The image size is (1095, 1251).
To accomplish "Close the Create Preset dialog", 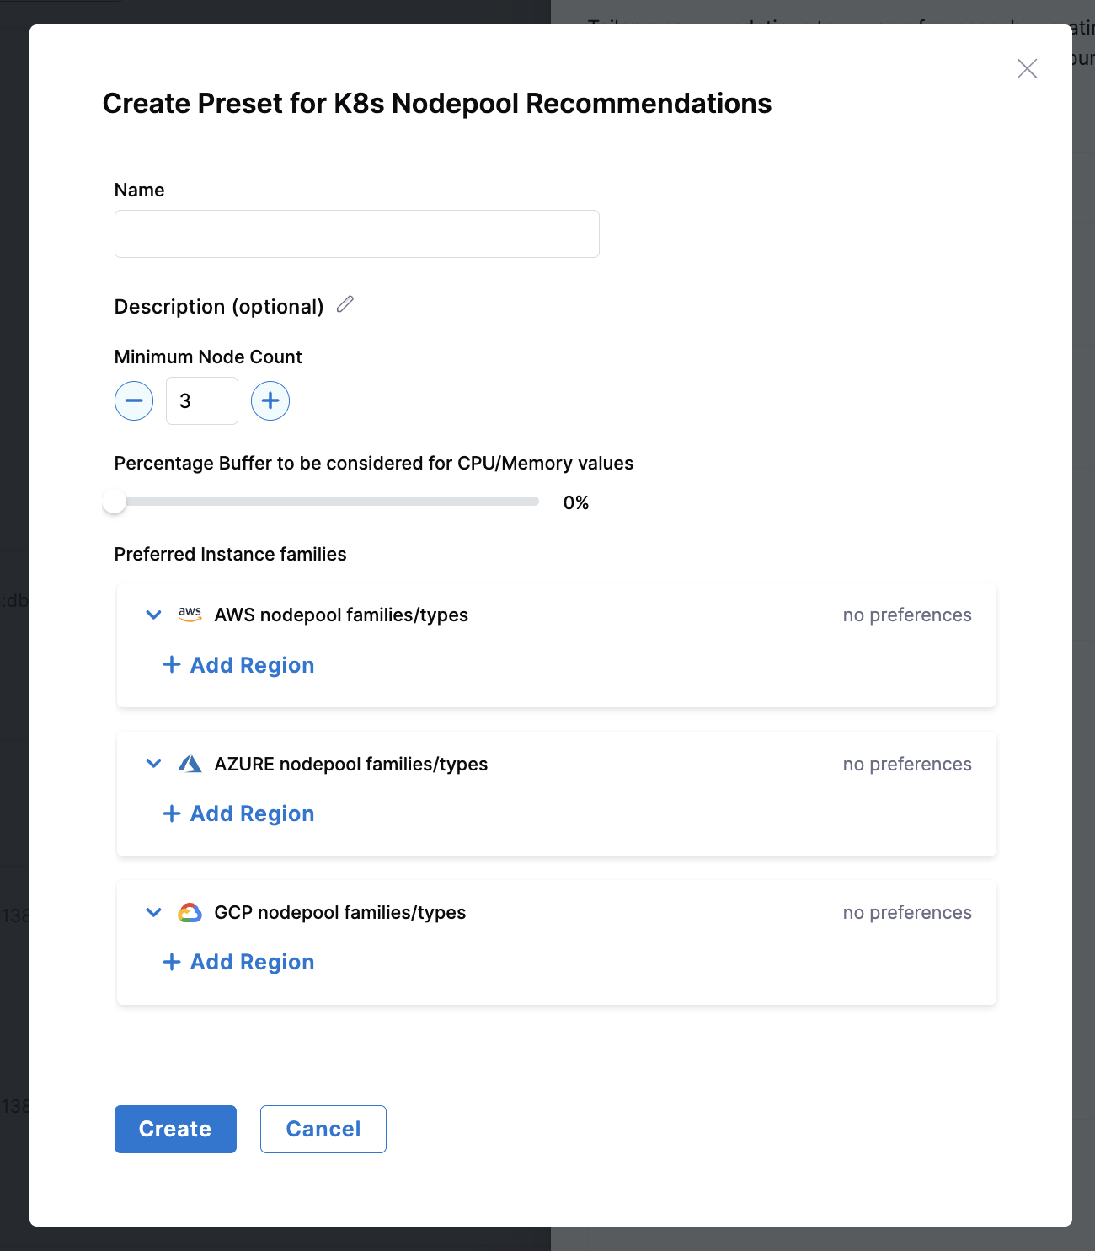I will [1027, 68].
